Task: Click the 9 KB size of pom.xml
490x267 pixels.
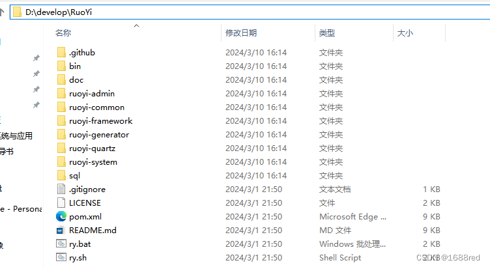Action: click(431, 217)
